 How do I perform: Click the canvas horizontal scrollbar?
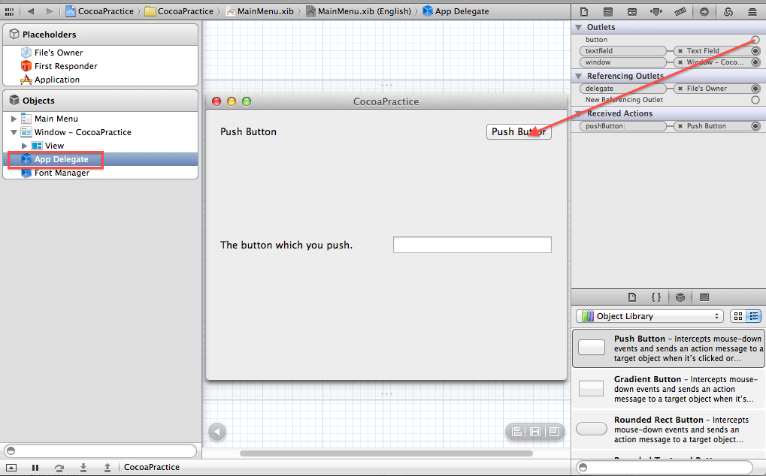tap(386, 453)
